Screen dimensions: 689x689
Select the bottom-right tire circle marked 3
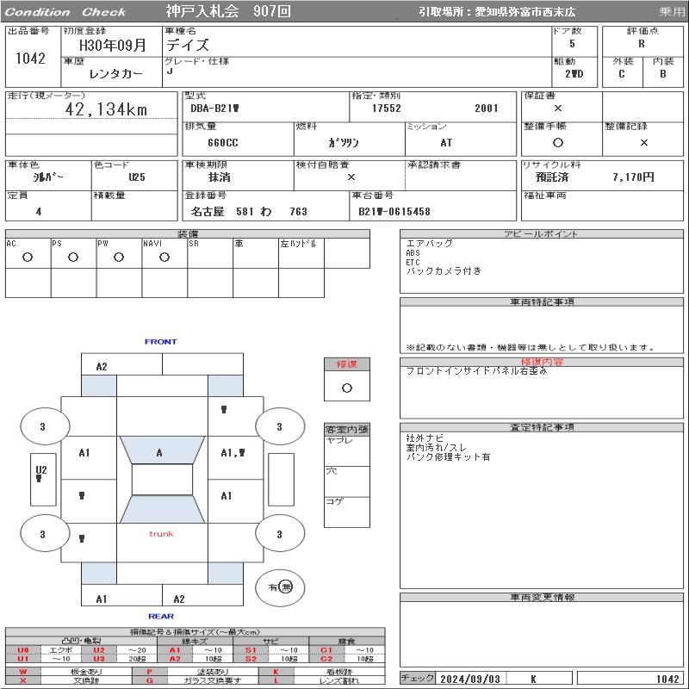click(279, 535)
